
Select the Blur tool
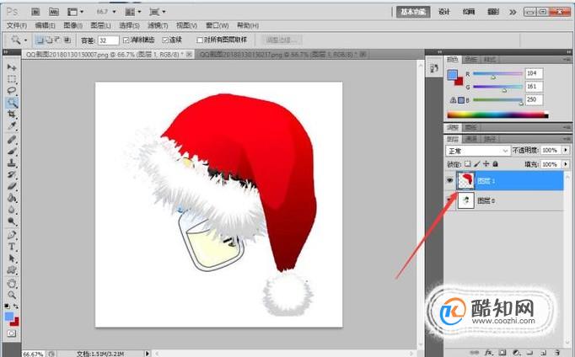coord(12,210)
